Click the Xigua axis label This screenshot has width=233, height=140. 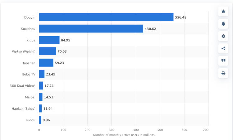pos(31,40)
